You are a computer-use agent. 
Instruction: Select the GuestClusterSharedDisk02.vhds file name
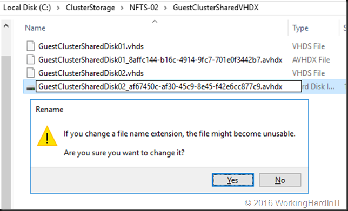coord(91,73)
